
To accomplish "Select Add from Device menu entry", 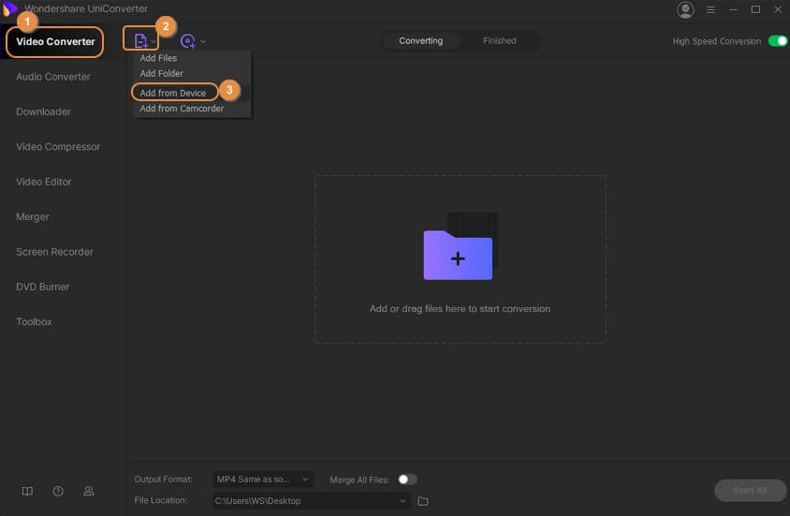I will (x=173, y=93).
